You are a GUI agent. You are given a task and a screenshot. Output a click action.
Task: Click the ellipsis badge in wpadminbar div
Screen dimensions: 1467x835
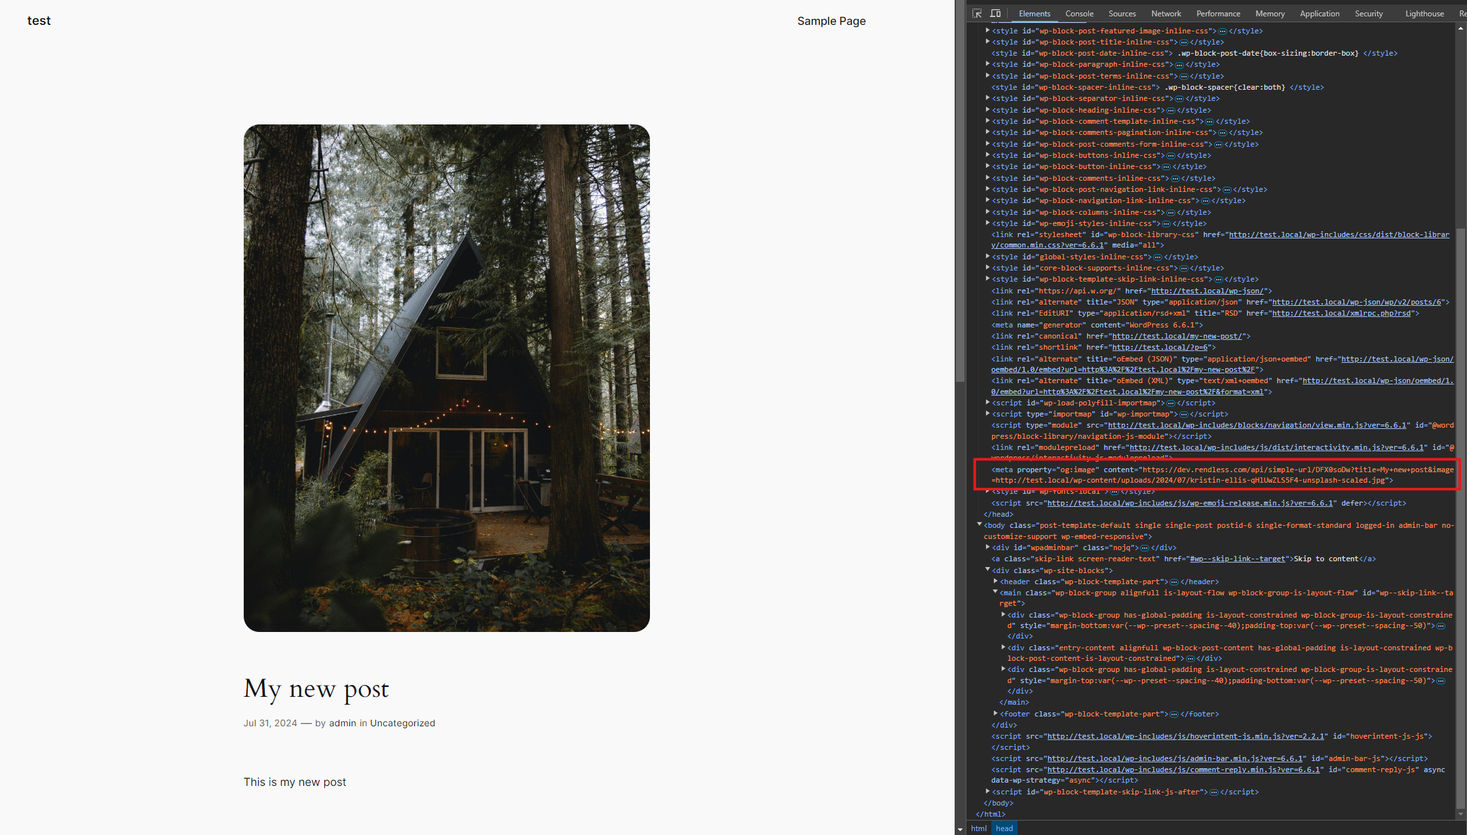tap(1144, 547)
